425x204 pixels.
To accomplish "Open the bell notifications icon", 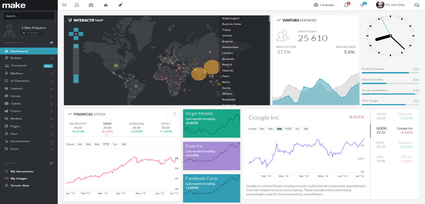I will [347, 5].
